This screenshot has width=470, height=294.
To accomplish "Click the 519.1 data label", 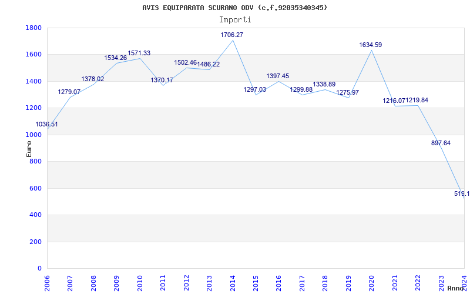I will [462, 194].
